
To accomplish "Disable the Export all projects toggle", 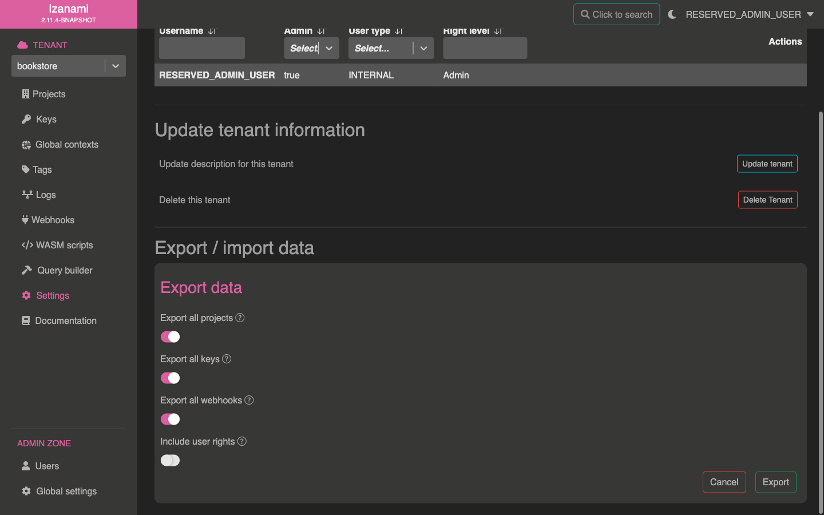I will 170,336.
